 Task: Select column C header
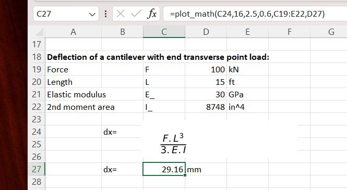pos(164,32)
